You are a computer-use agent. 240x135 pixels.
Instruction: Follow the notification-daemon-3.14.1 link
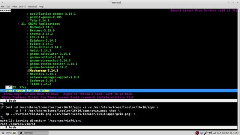(x=52, y=14)
